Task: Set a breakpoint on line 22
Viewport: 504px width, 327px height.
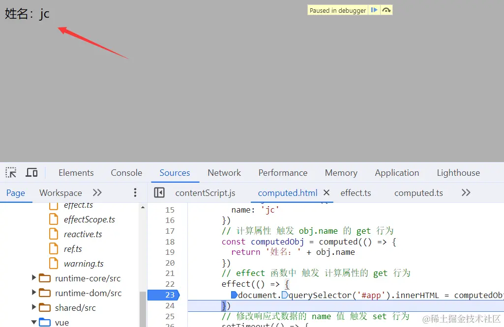Action: pyautogui.click(x=170, y=284)
